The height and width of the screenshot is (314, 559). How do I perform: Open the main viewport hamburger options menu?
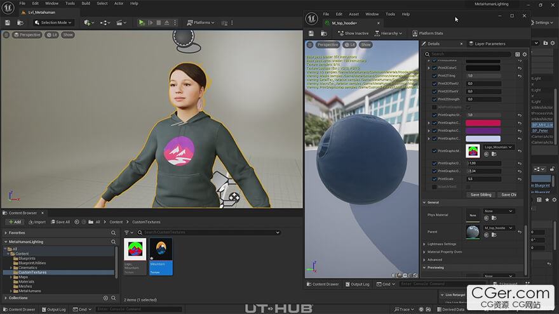(6, 35)
